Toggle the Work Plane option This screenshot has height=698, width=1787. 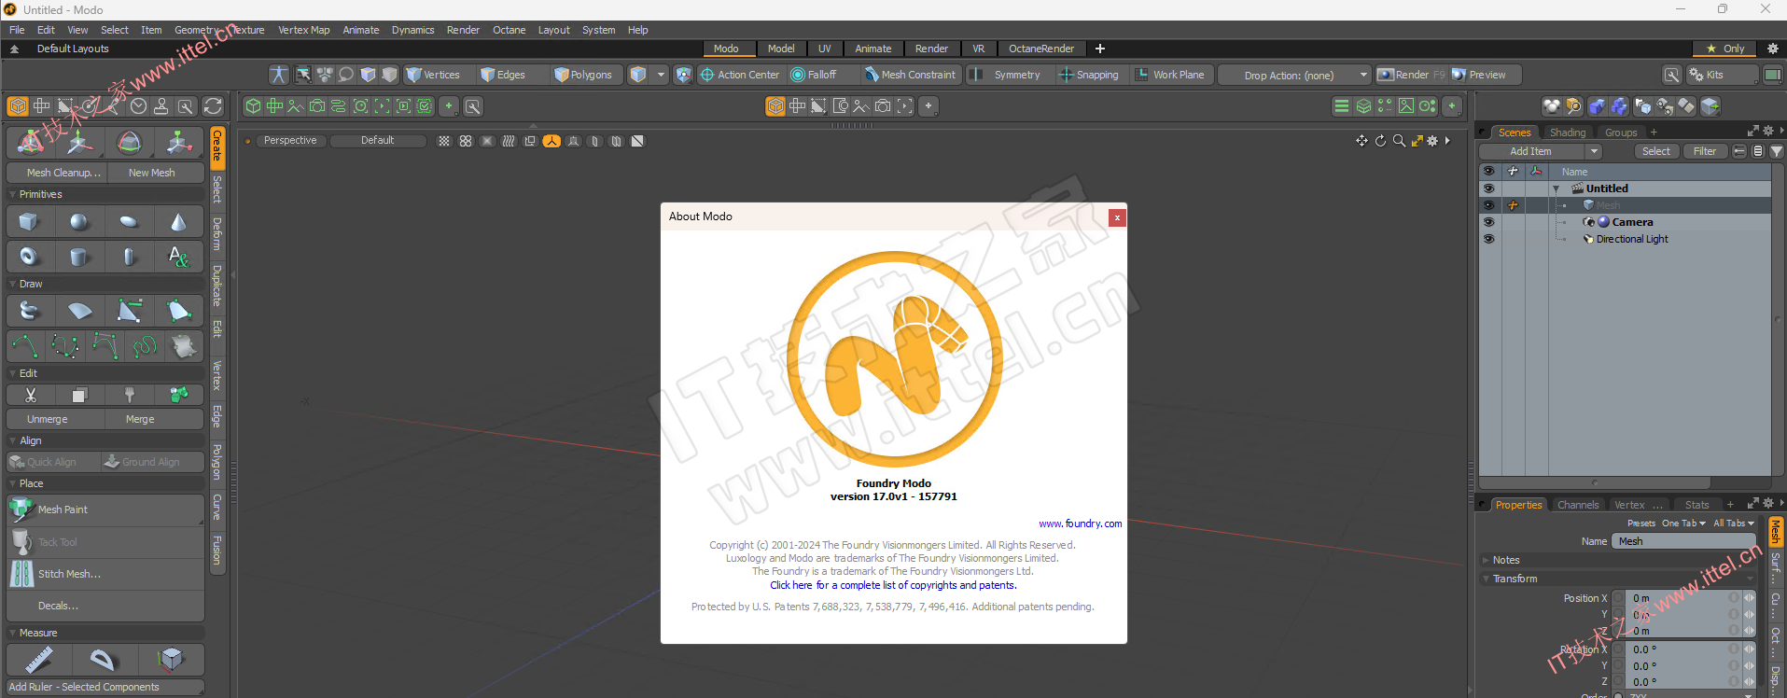[x=1169, y=75]
